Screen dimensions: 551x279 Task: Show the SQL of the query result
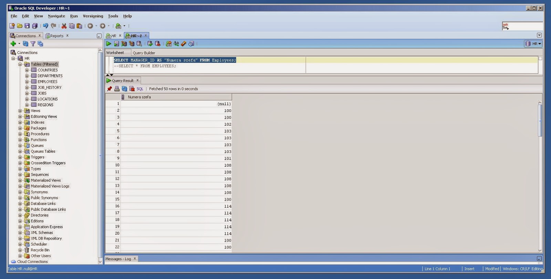point(140,89)
